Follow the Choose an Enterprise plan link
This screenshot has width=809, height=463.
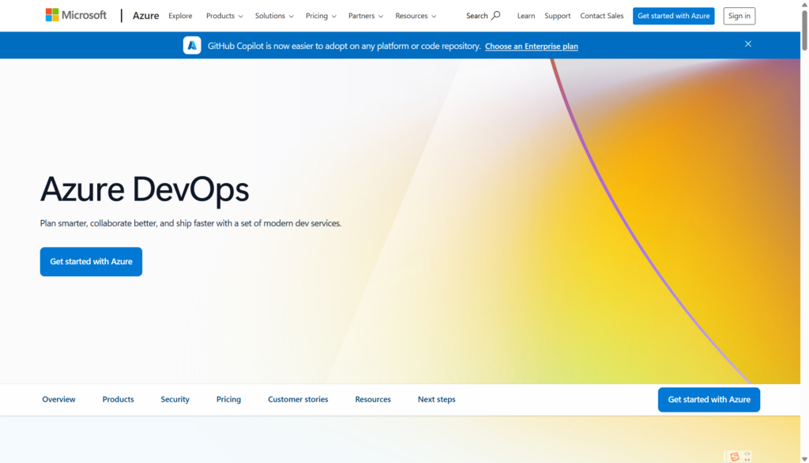click(x=531, y=47)
